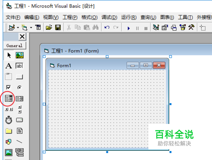Click the Add Standard EXE Project icon
The image size is (212, 160).
(x=11, y=27)
